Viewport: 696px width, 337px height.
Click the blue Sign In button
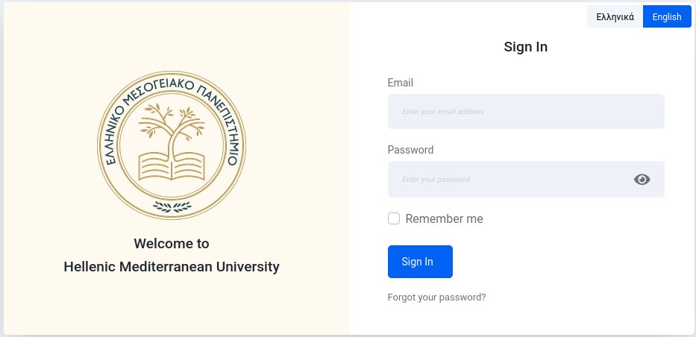coord(420,262)
